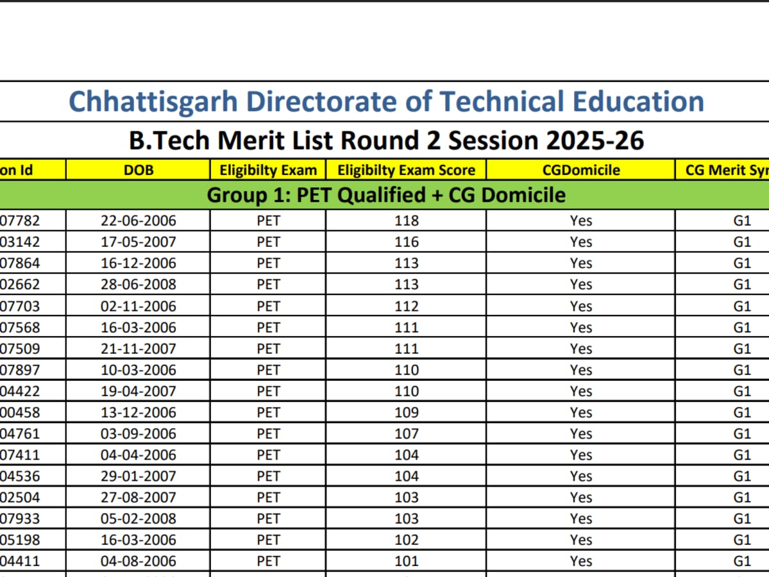Click the 113 score in the 28-06-2008 row
Image resolution: width=769 pixels, height=577 pixels.
pos(407,285)
